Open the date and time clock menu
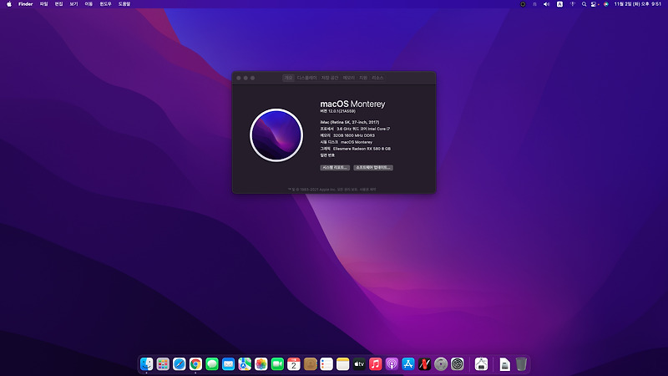668x376 pixels. [x=638, y=4]
